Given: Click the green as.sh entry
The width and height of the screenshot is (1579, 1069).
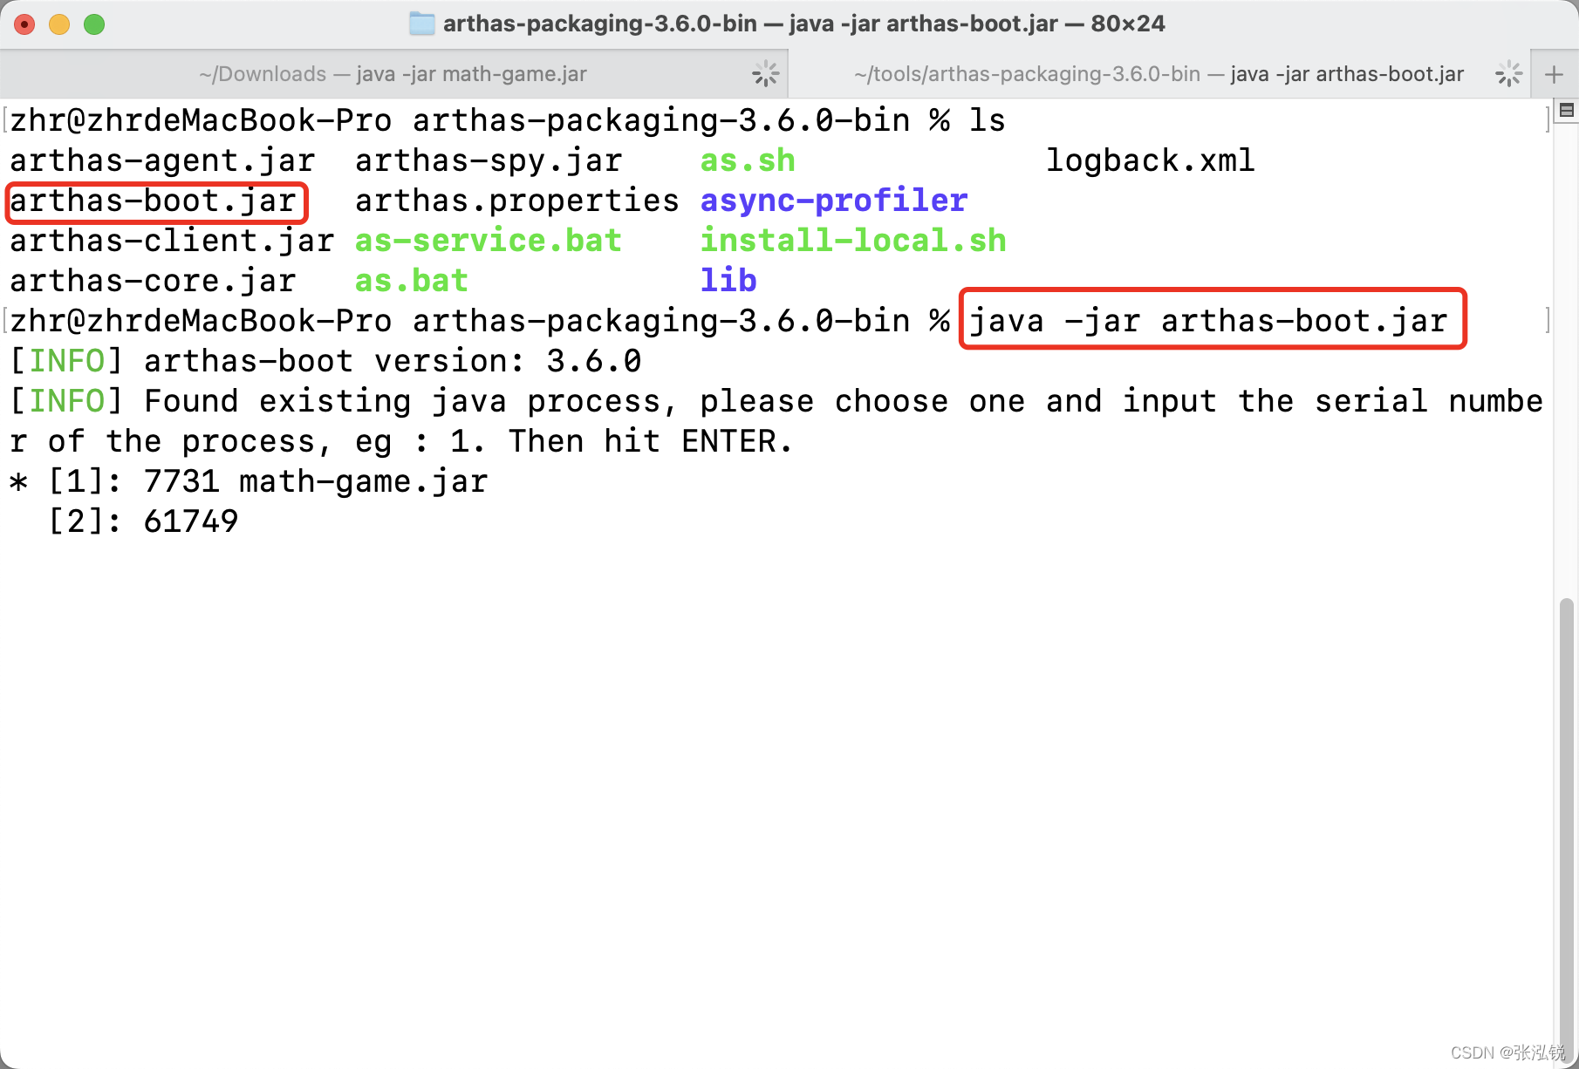Looking at the screenshot, I should pos(748,160).
